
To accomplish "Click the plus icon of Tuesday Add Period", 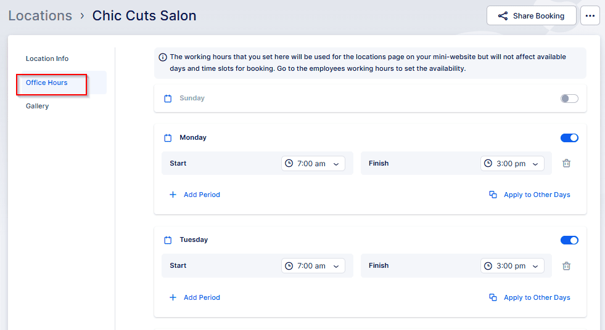I will click(173, 297).
